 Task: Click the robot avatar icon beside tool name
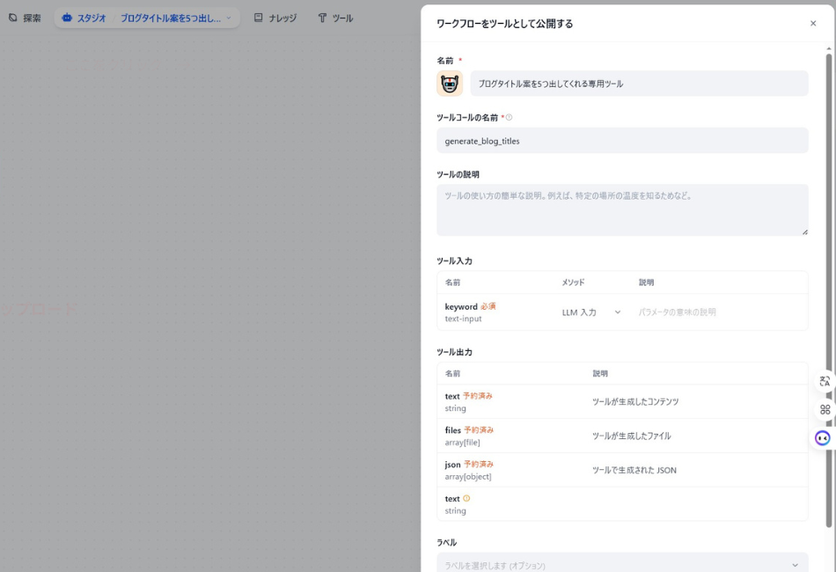[451, 83]
